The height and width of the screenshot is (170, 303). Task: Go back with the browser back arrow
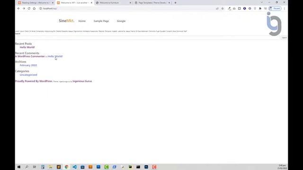(x=18, y=8)
